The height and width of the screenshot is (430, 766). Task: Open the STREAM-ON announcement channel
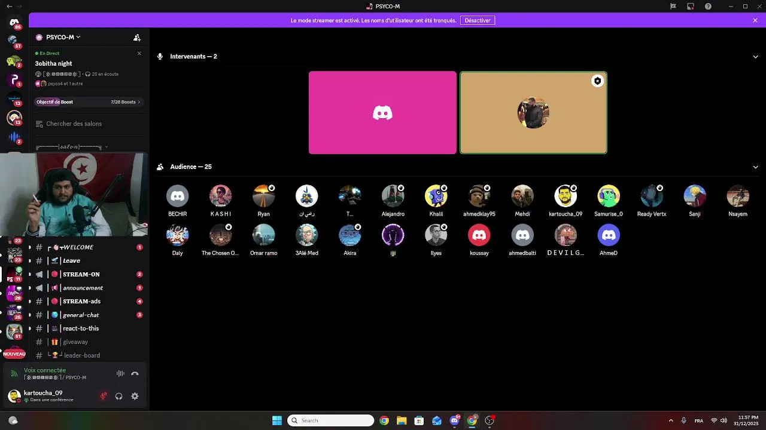pos(88,274)
